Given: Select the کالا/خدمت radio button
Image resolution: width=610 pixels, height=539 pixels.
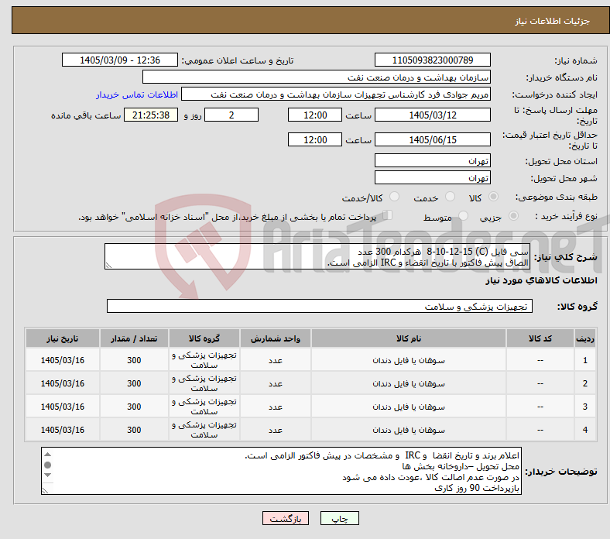Looking at the screenshot, I should [395, 197].
